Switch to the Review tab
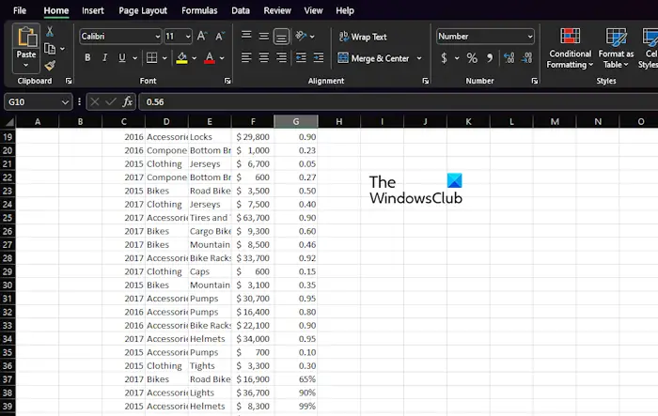The width and height of the screenshot is (658, 416). (x=277, y=10)
